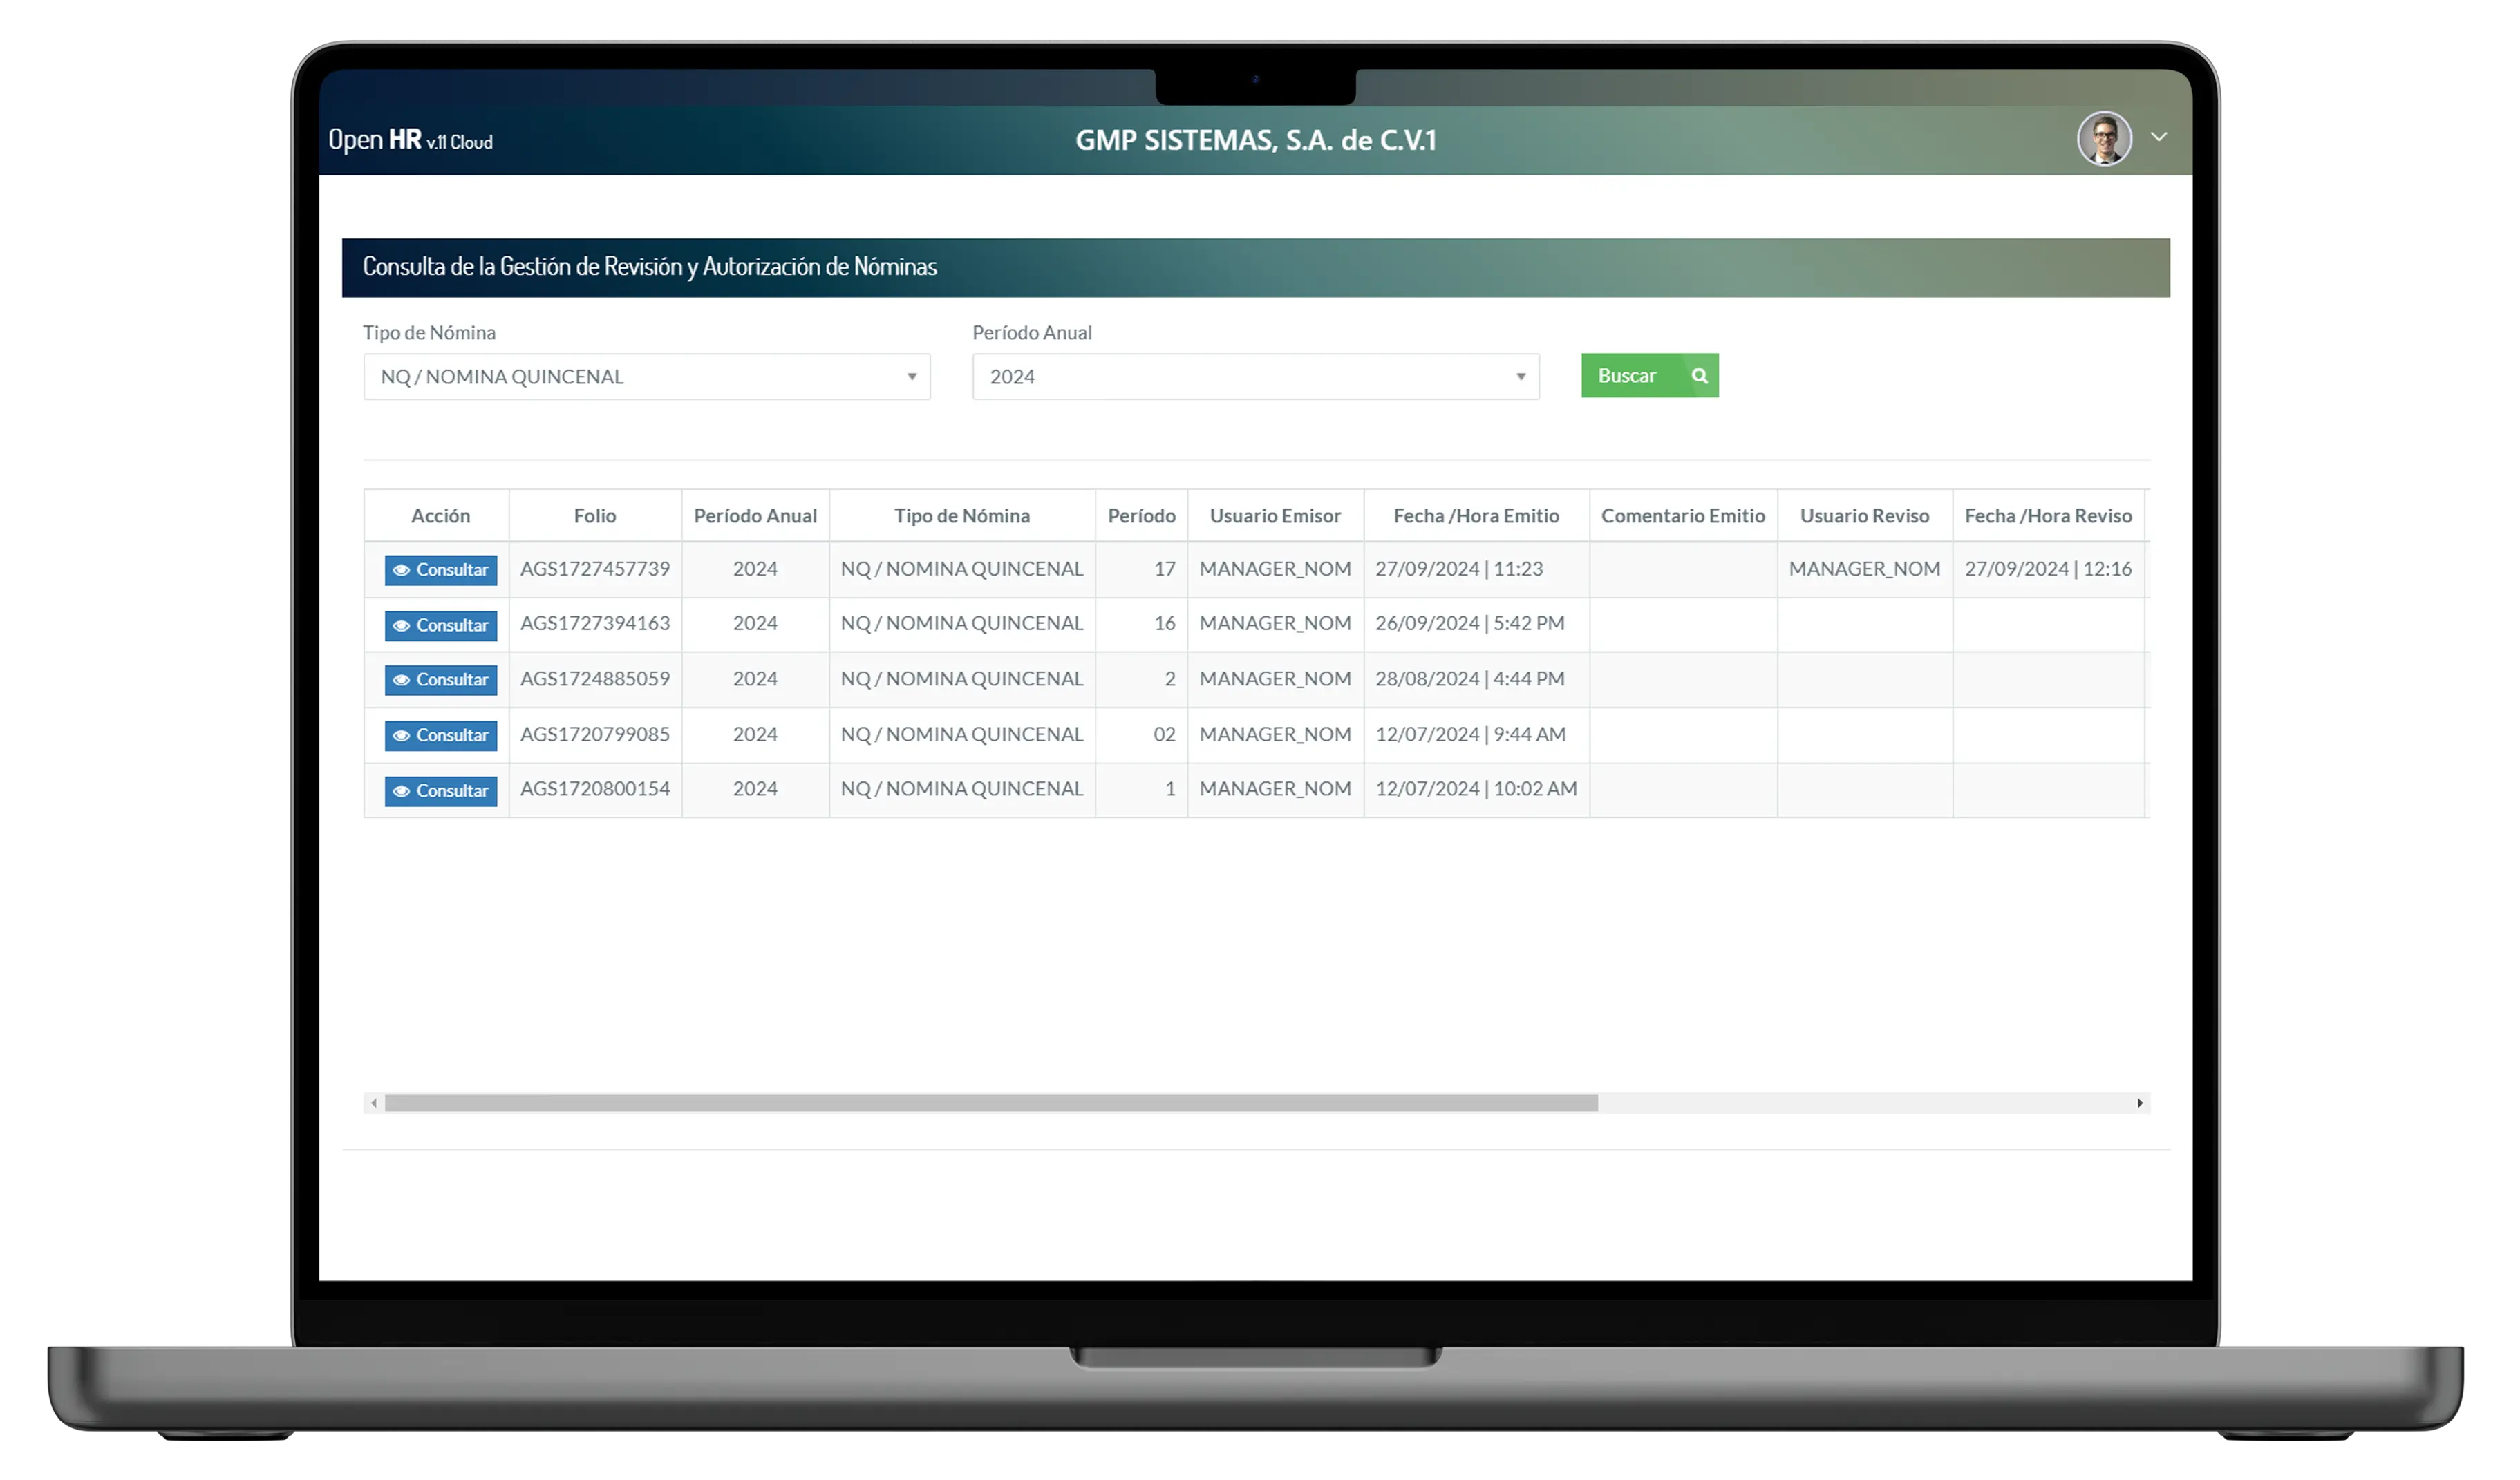
Task: Click period value 16
Action: click(x=1164, y=623)
